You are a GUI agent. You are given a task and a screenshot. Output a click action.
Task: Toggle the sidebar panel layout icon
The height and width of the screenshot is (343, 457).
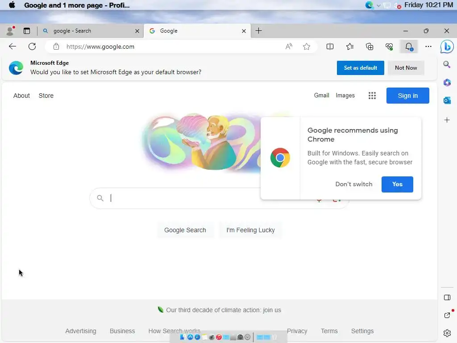coord(447,297)
